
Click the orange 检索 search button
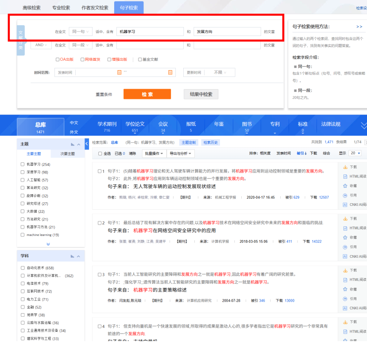point(147,94)
